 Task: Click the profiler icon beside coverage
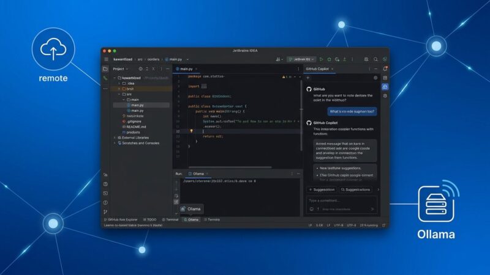point(345,59)
